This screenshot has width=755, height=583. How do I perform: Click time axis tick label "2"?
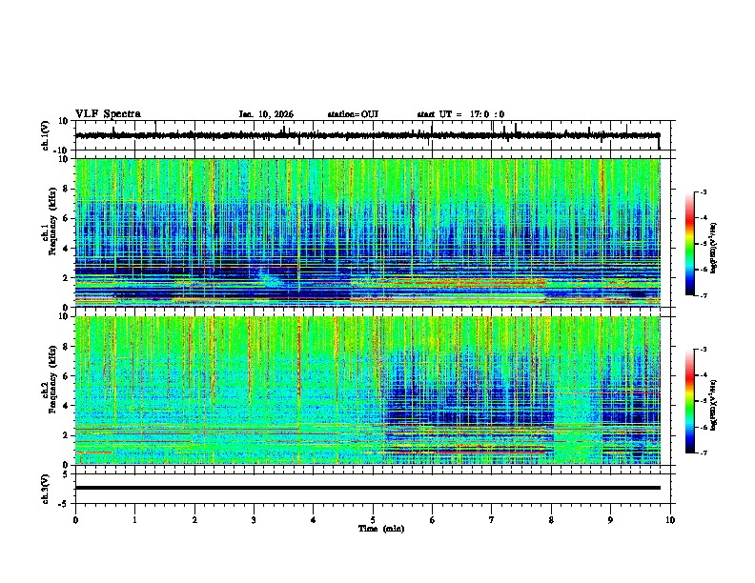coord(194,520)
